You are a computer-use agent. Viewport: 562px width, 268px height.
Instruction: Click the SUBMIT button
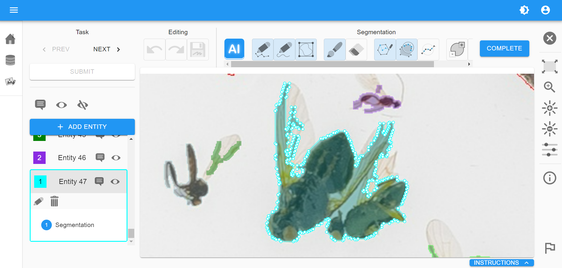pos(82,72)
